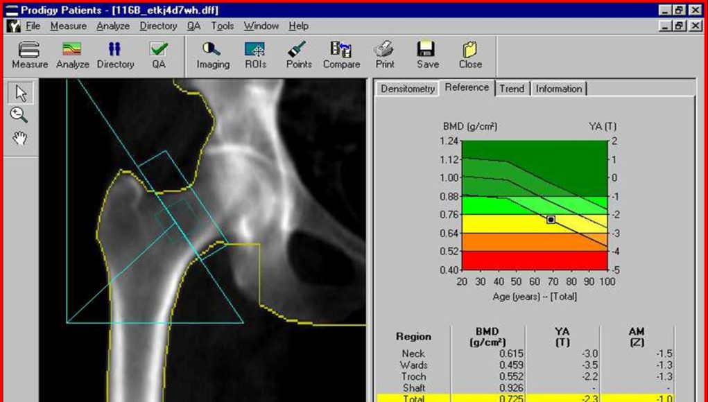Image resolution: width=708 pixels, height=402 pixels.
Task: Click the Troch row label
Action: [413, 377]
